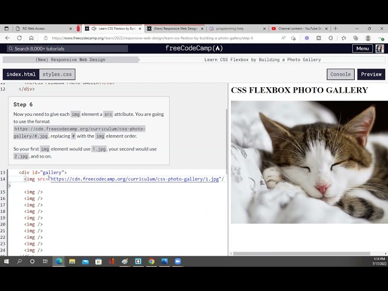This screenshot has height=291, width=388.
Task: Open the Office app on the taskbar
Action: click(x=112, y=261)
